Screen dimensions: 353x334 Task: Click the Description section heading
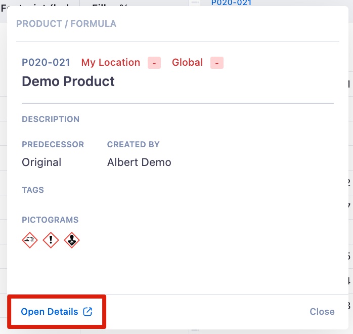[x=51, y=119]
